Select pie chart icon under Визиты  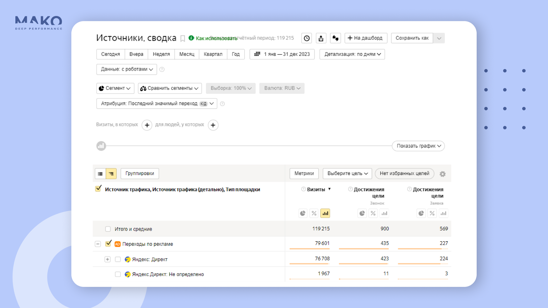pos(303,214)
